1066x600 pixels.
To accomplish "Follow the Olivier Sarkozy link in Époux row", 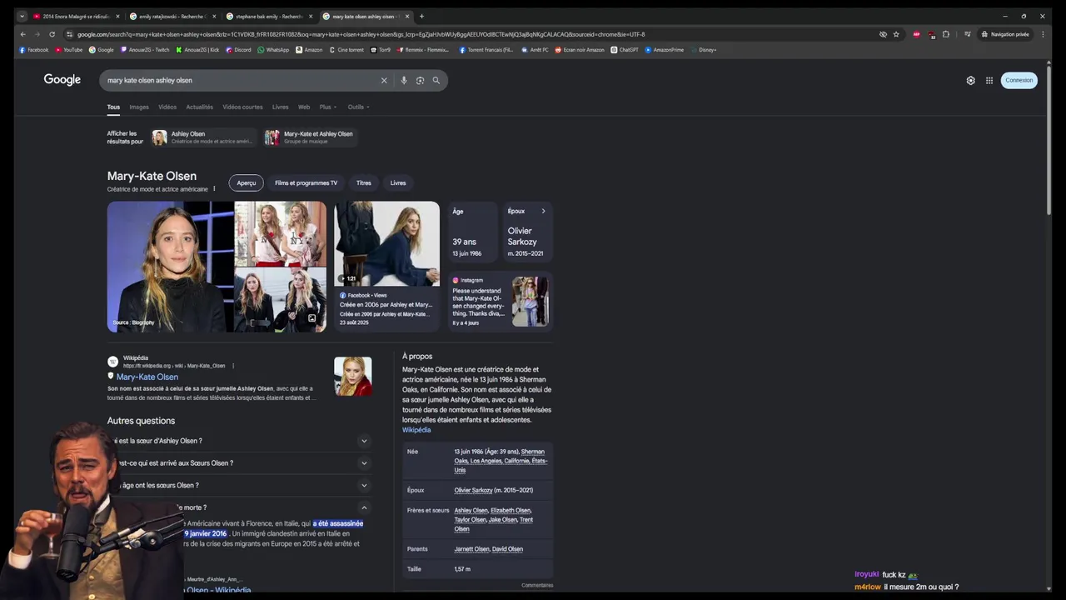I will pos(473,490).
